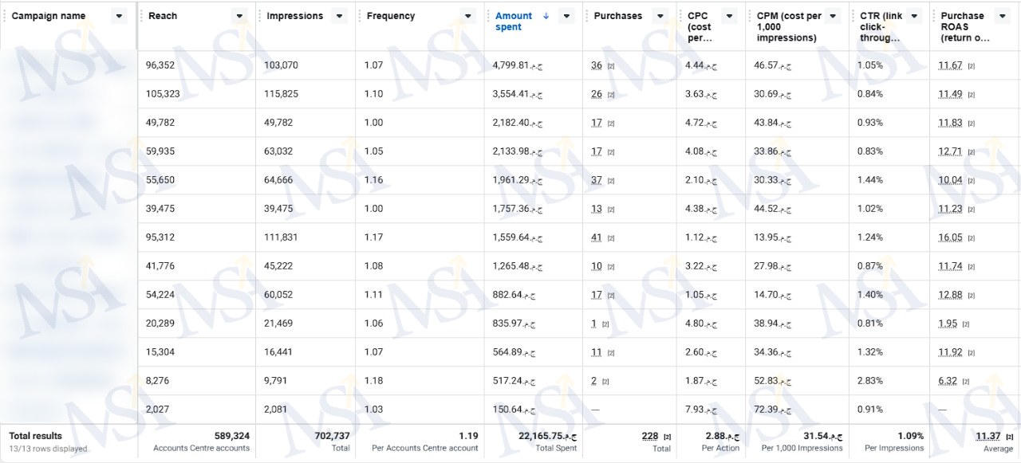
Task: Click the Total results label
Action: click(x=35, y=436)
